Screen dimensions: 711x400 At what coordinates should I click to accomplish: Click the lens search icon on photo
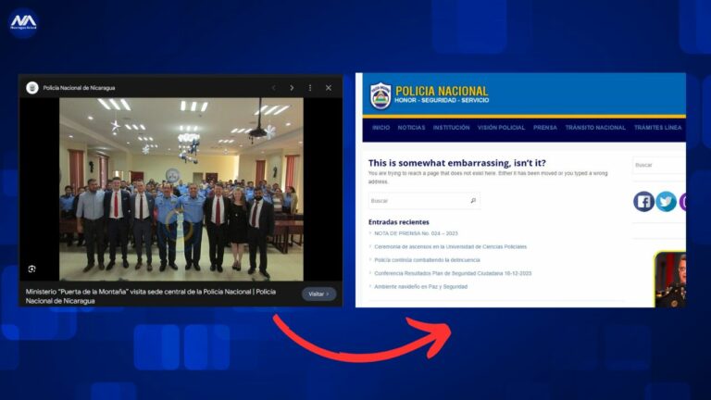coord(31,269)
